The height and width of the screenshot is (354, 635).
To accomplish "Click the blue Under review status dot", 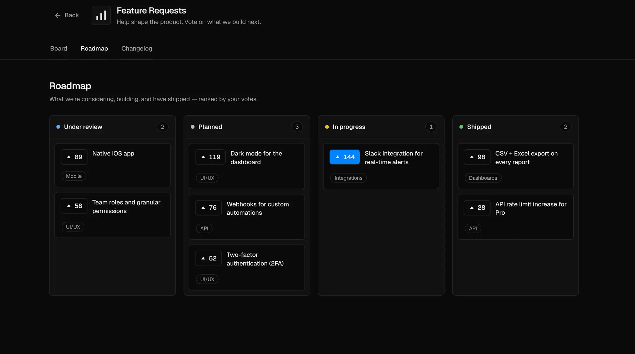I will click(x=58, y=127).
